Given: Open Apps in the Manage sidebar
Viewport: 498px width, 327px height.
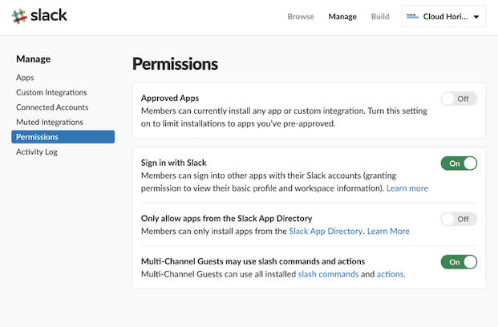Looking at the screenshot, I should 25,78.
